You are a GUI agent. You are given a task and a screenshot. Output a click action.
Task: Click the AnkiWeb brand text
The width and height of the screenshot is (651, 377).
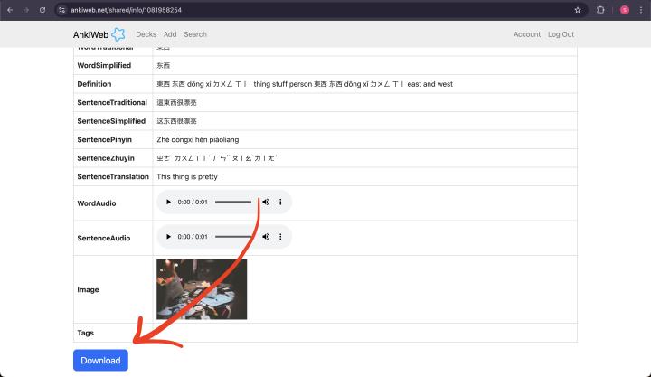coord(90,35)
